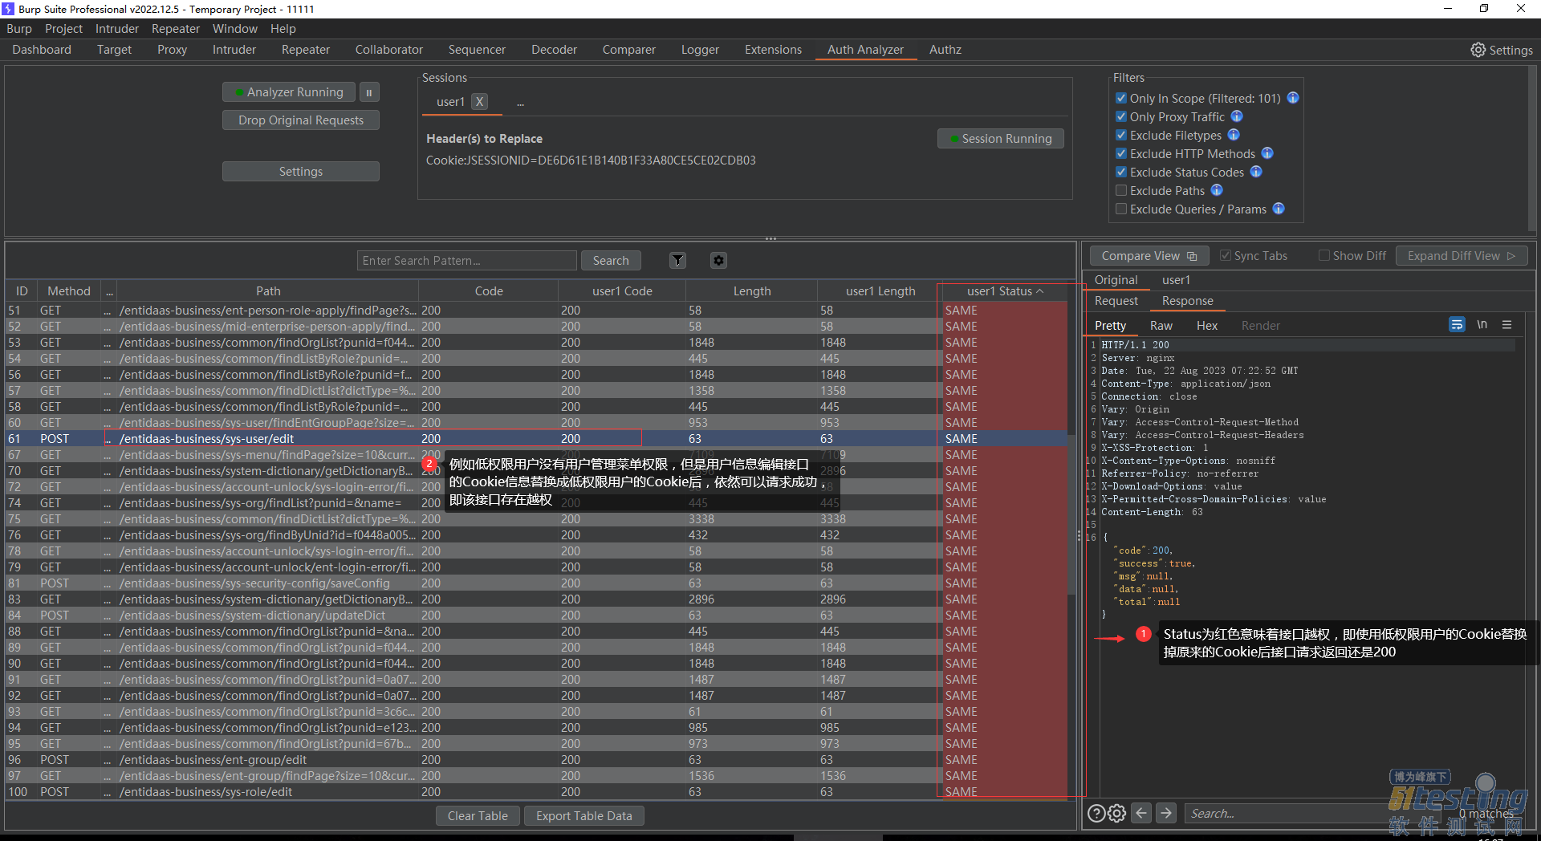
Task: Add a new session with the ... tab
Action: click(520, 102)
